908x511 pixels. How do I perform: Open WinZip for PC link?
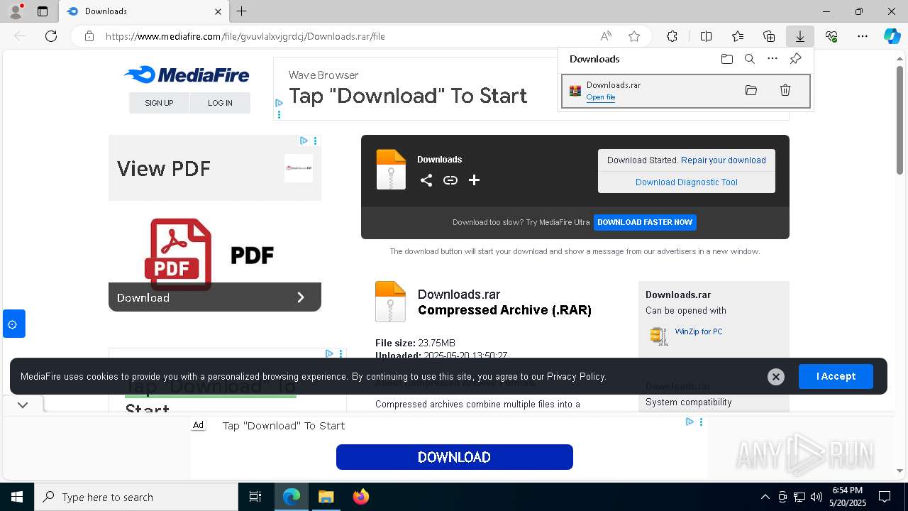click(699, 331)
